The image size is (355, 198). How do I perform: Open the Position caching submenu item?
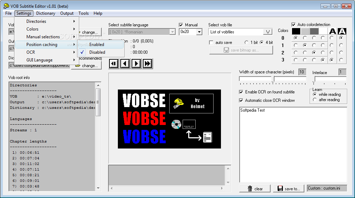pos(47,45)
